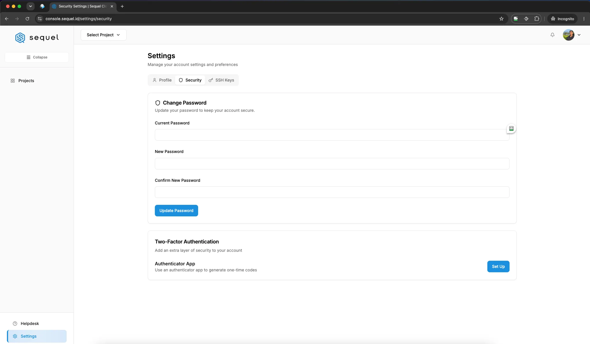The image size is (590, 344).
Task: Go back to the previous page
Action: (7, 19)
